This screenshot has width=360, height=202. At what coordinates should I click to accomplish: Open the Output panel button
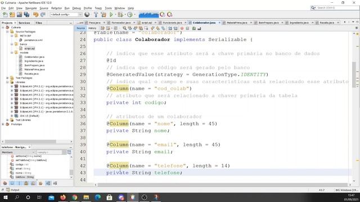[x=13, y=190]
